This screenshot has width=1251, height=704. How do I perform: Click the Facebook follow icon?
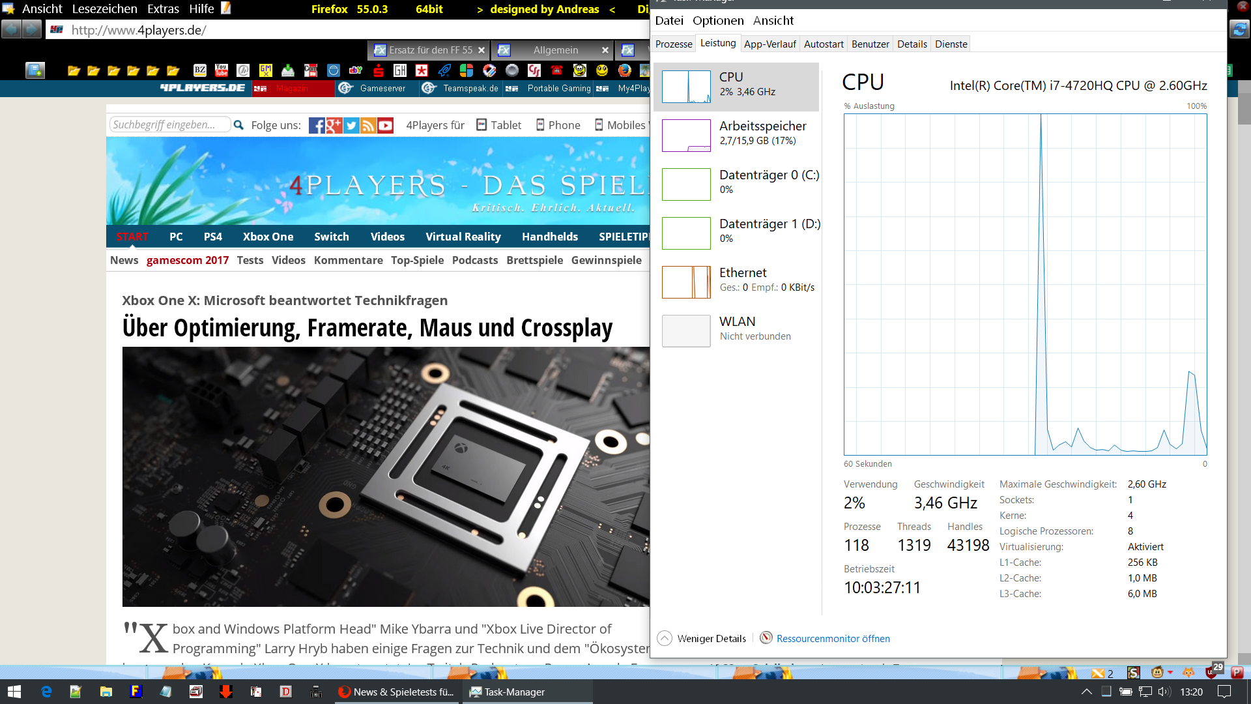(x=317, y=125)
